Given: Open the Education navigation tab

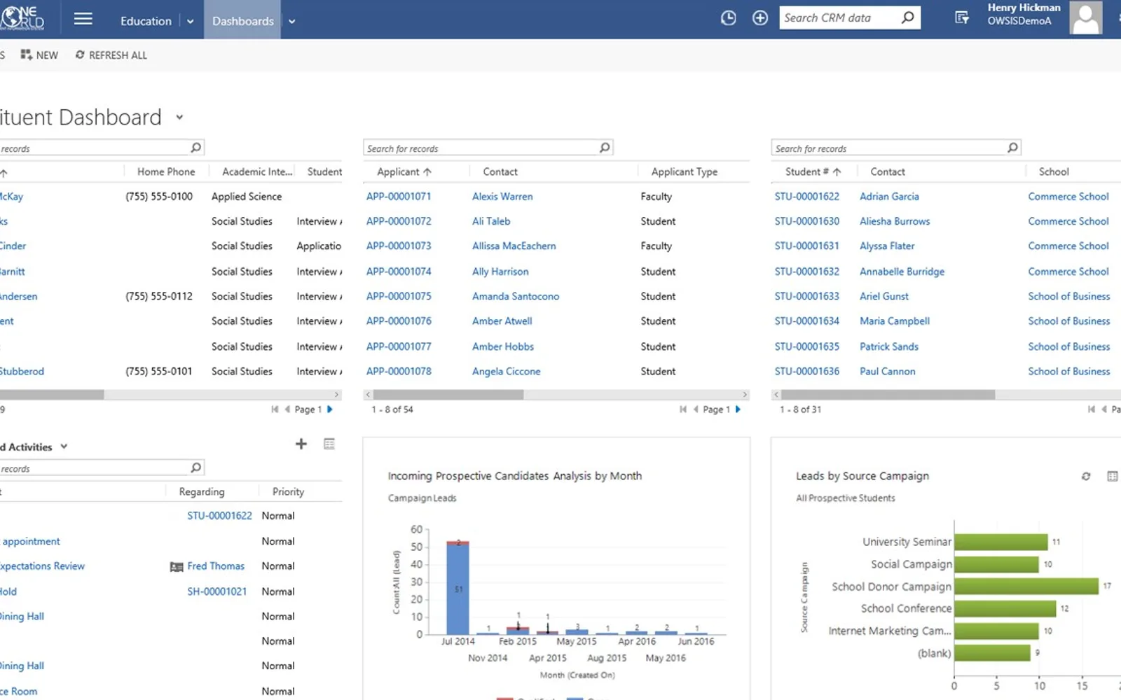Looking at the screenshot, I should [146, 21].
